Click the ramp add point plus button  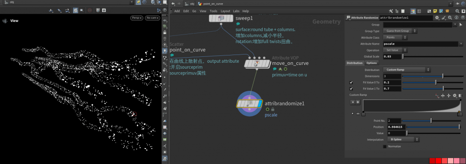(358, 102)
